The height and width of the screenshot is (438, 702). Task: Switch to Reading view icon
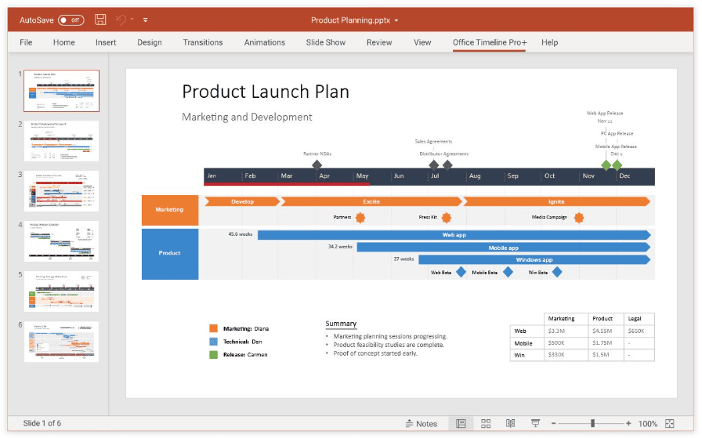[x=510, y=423]
